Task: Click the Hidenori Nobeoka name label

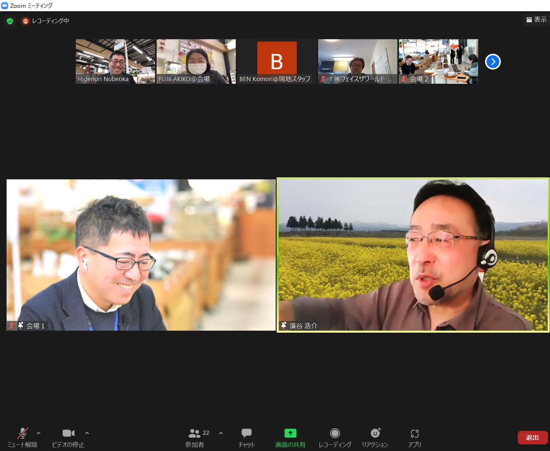Action: point(103,79)
